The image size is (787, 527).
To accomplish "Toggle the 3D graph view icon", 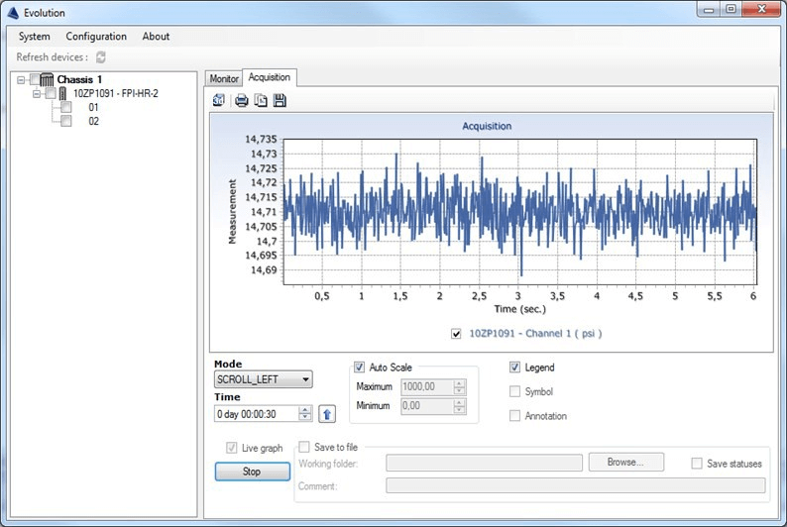I will point(219,100).
